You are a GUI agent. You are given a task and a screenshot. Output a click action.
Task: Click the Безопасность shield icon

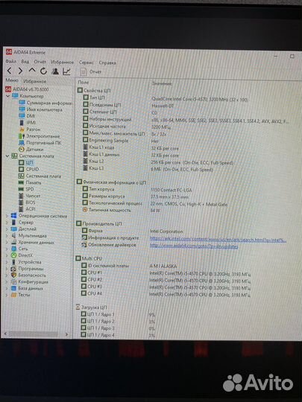point(13,275)
